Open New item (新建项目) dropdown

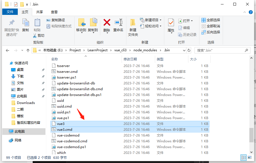pos(151,20)
